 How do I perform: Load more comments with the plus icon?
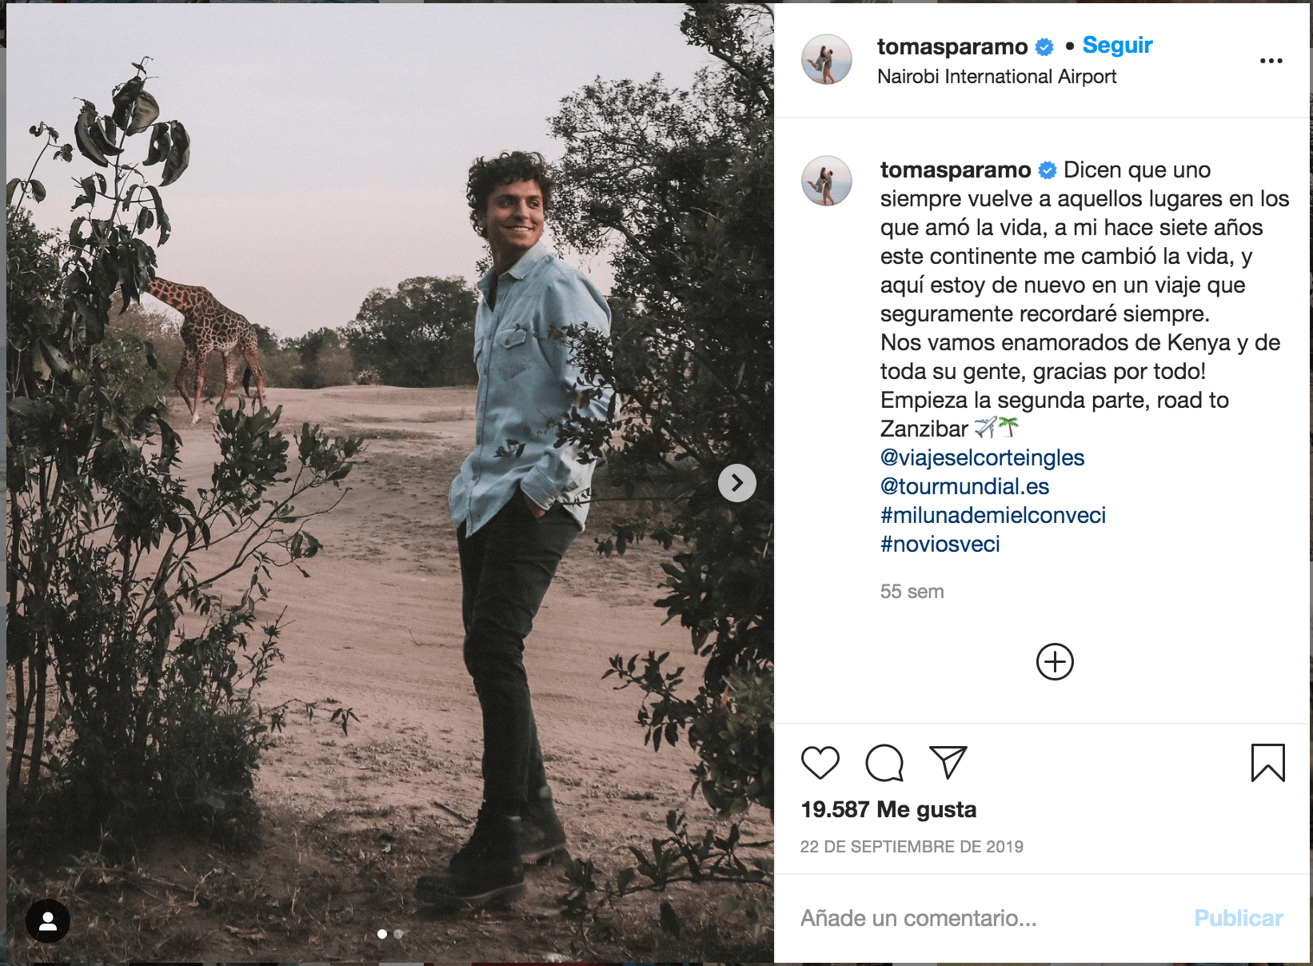pos(1055,662)
